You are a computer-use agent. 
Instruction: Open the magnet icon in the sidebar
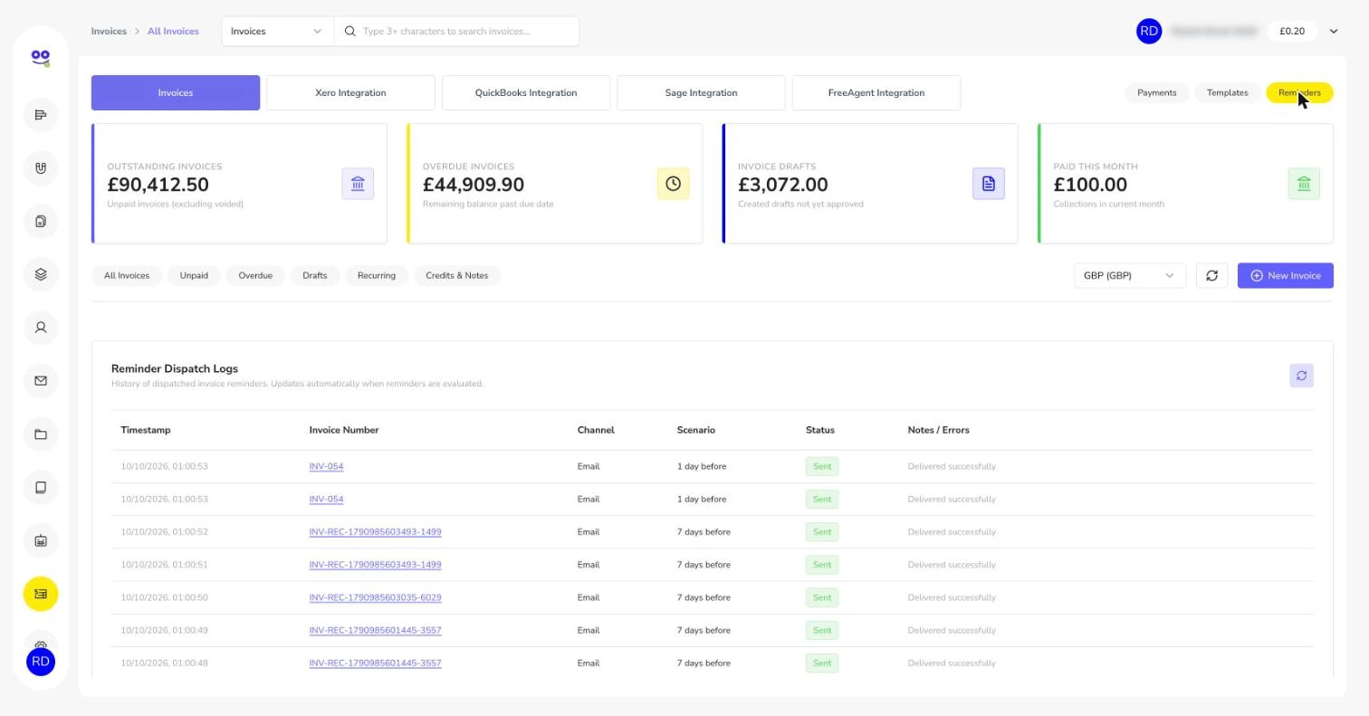point(40,168)
